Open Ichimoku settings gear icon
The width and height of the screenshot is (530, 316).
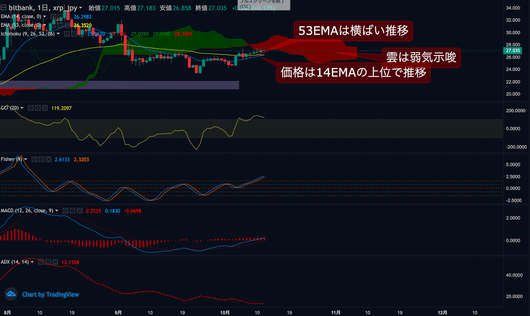(x=74, y=34)
